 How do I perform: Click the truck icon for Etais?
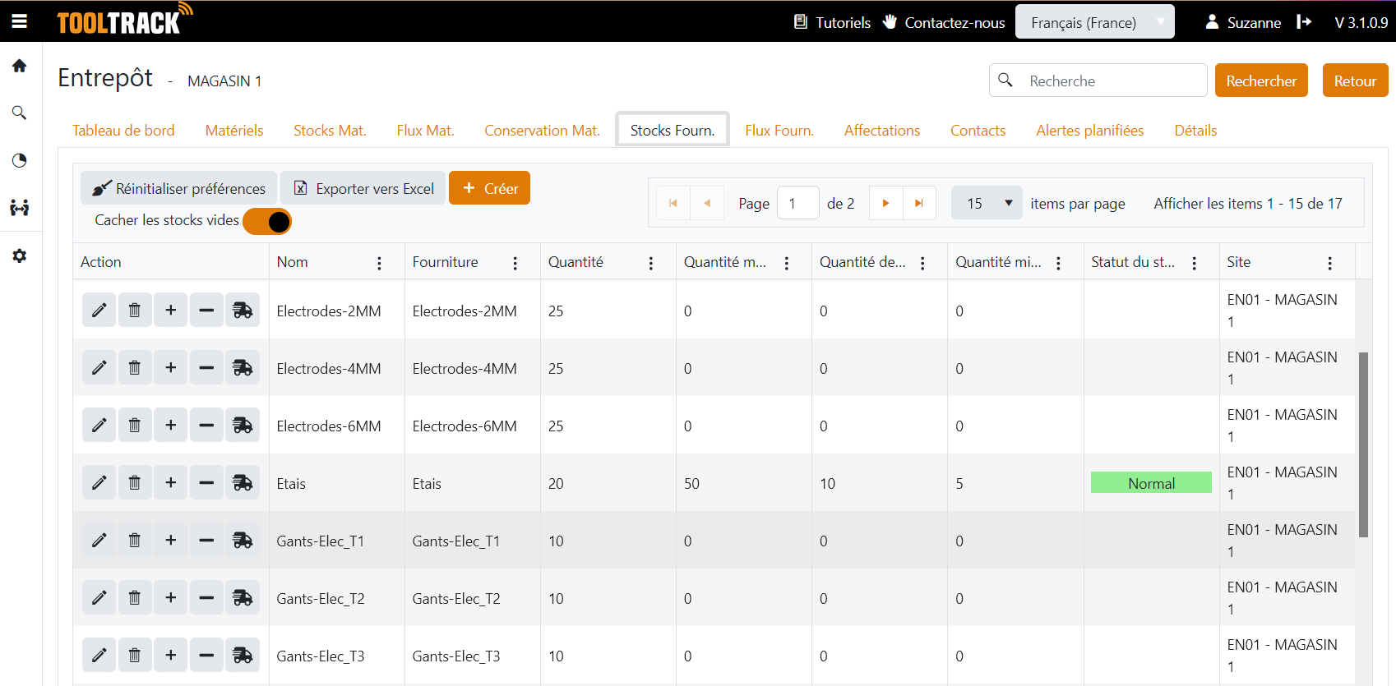(243, 483)
